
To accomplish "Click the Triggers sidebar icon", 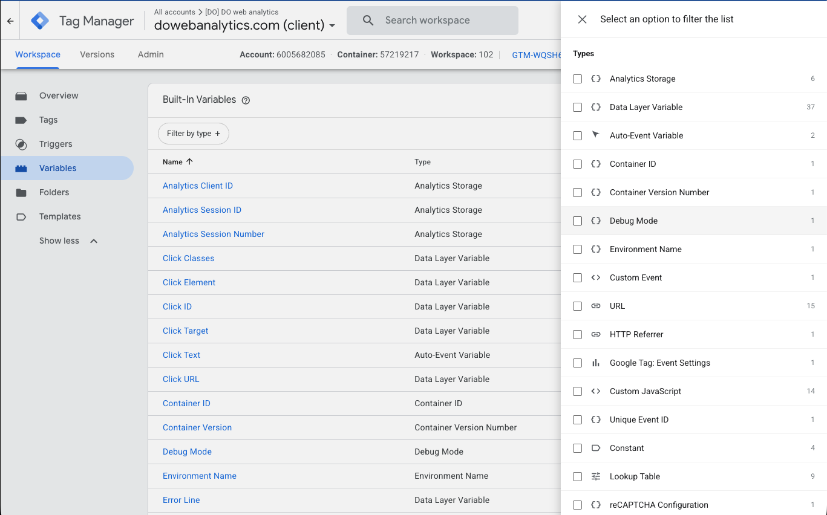I will (x=21, y=144).
